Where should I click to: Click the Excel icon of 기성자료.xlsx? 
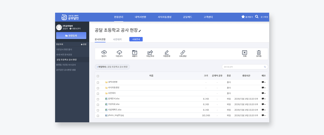(x=106, y=104)
